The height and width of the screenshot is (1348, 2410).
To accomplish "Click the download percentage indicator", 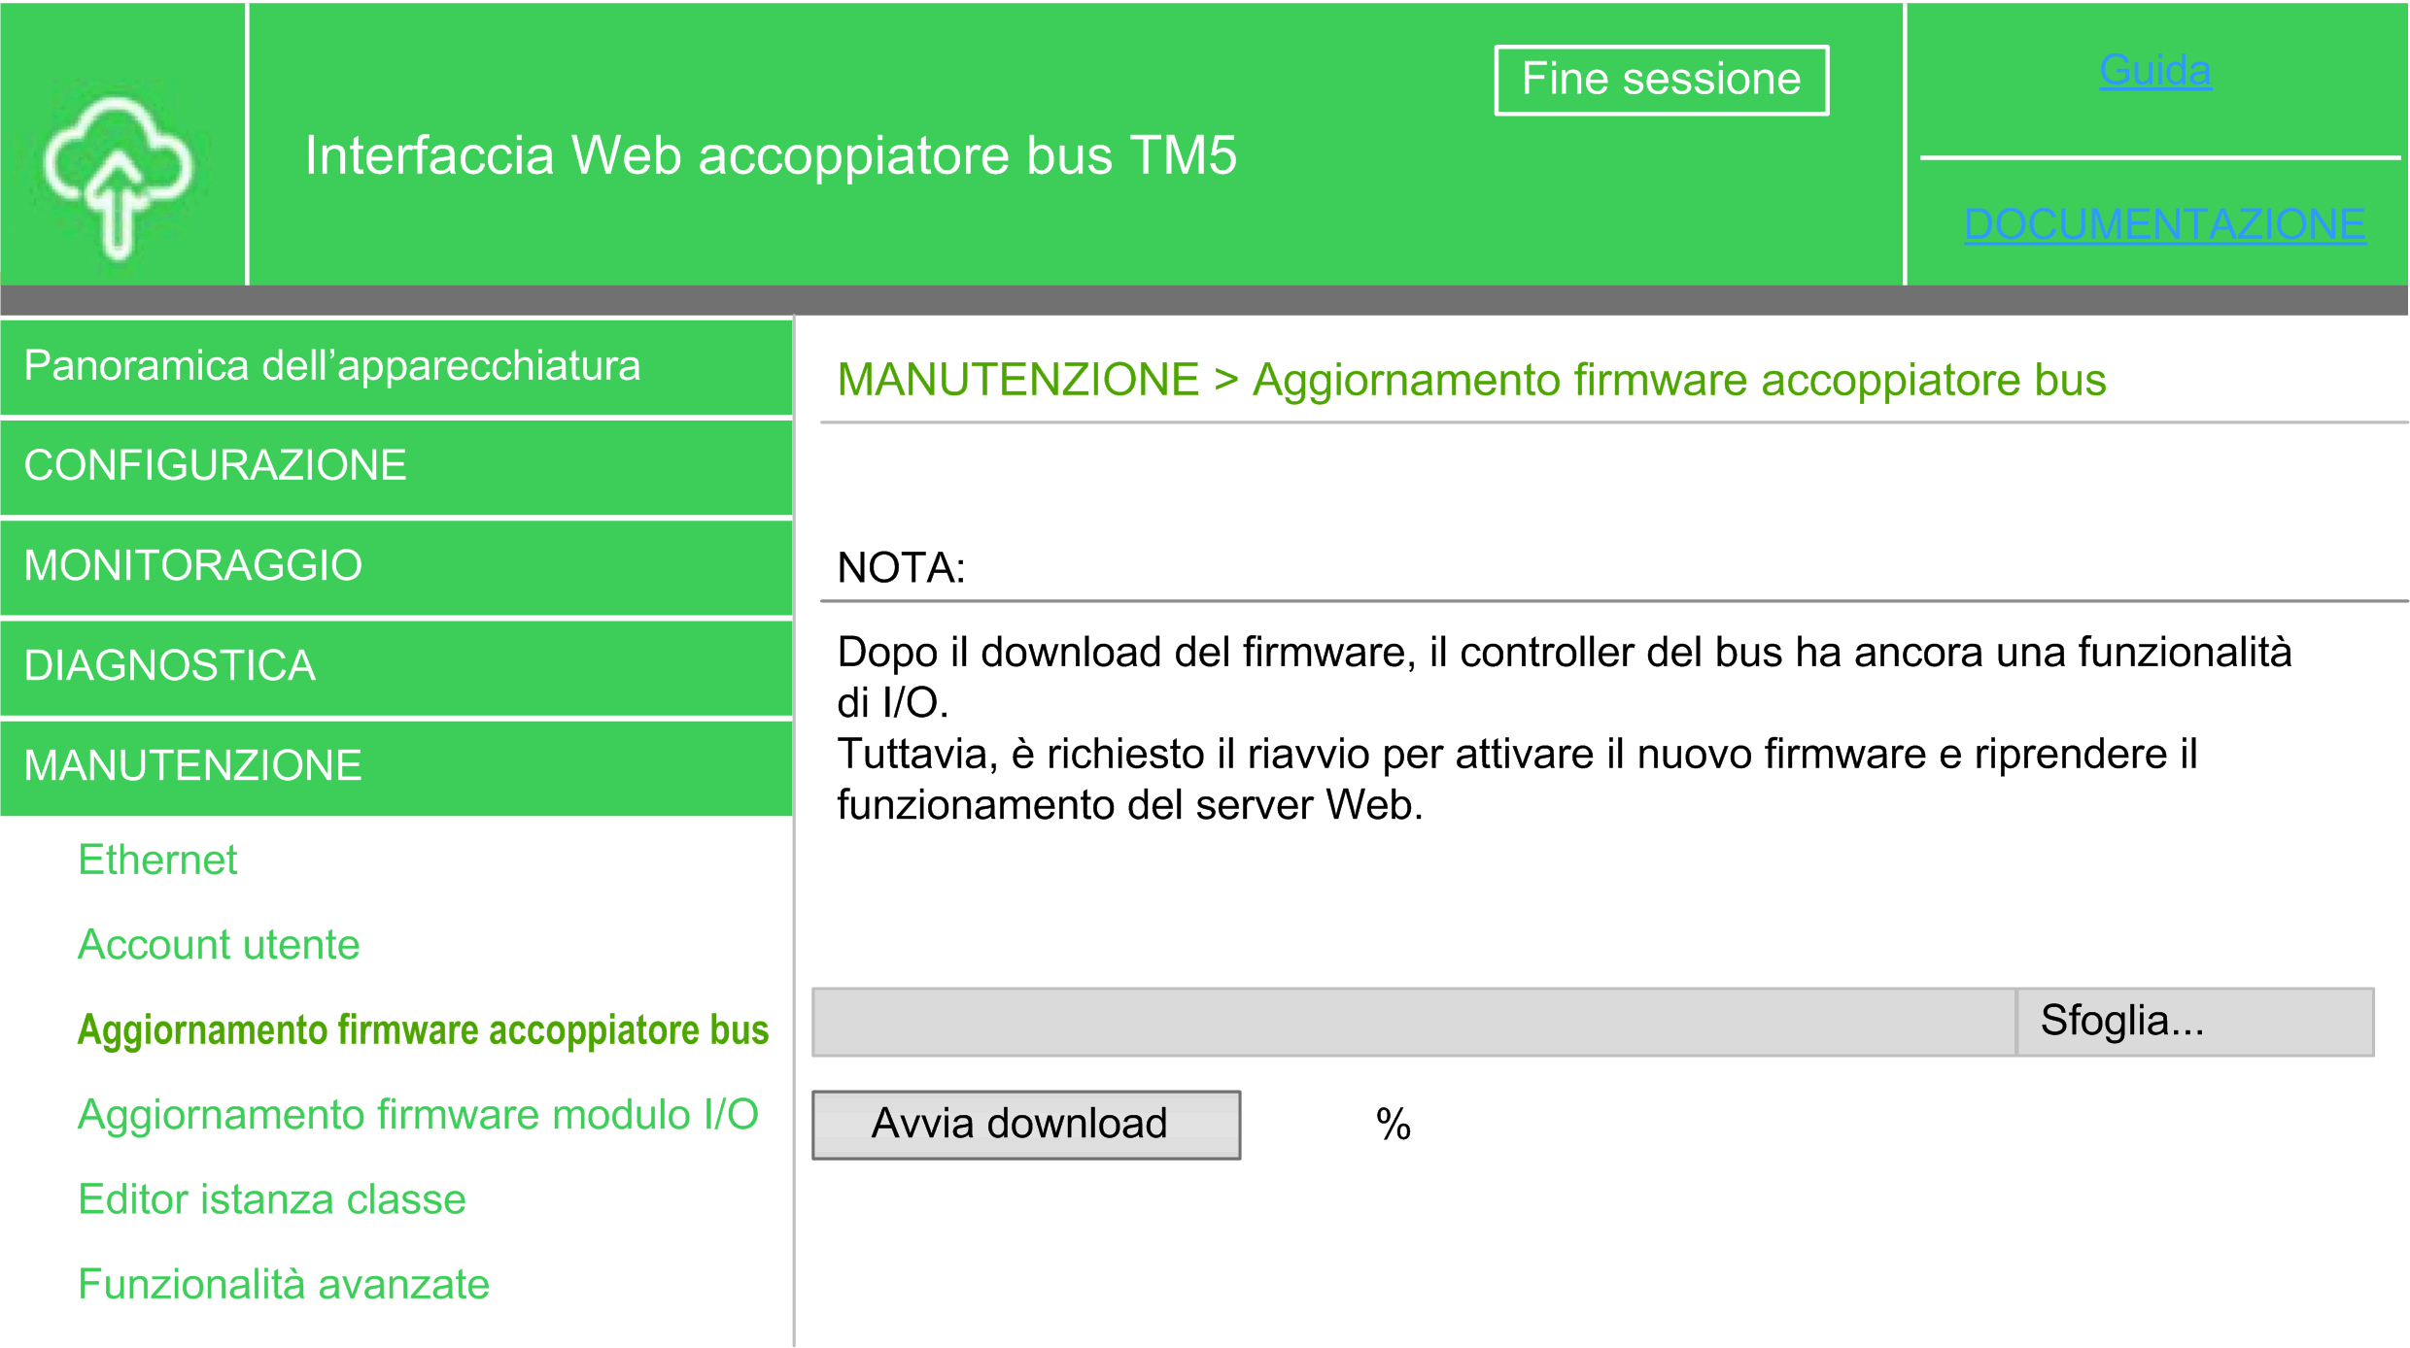I will point(1393,1125).
